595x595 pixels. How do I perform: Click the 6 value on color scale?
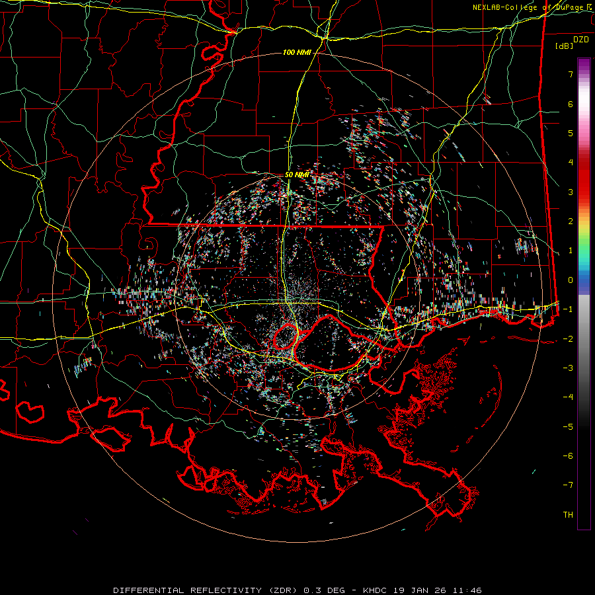coord(571,104)
